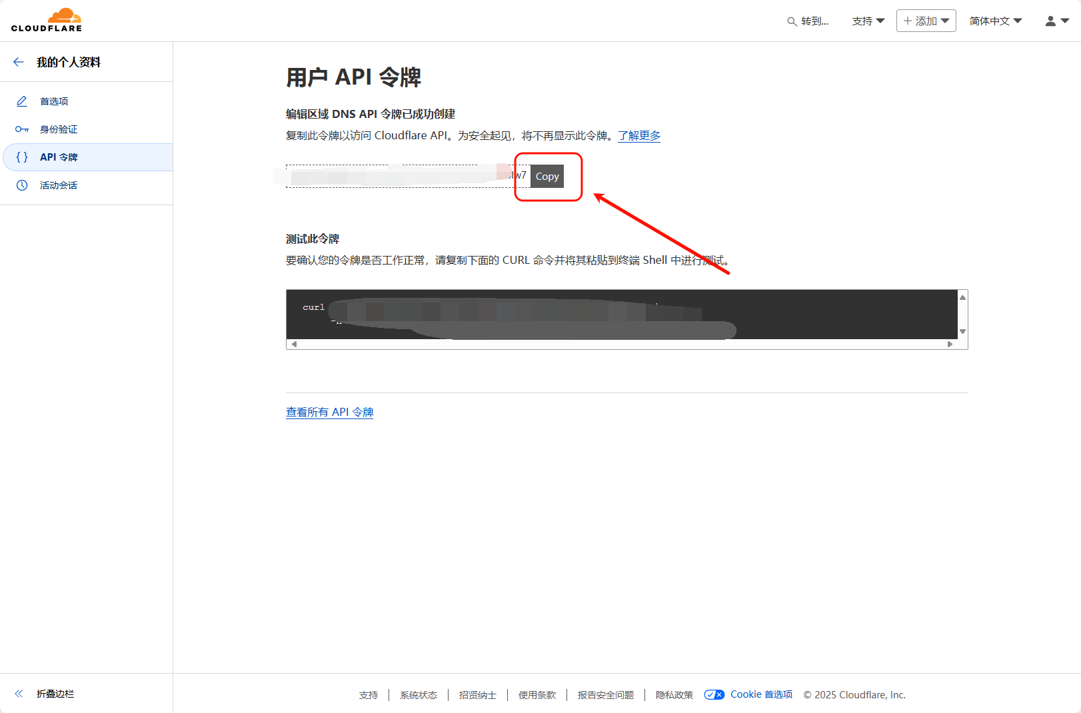Select 活动会话 in the sidebar
The image size is (1081, 713).
59,185
